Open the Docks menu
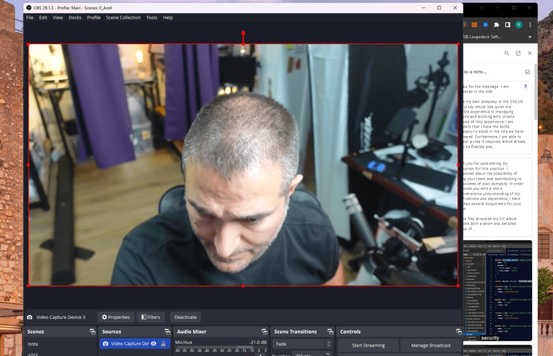 click(x=75, y=18)
